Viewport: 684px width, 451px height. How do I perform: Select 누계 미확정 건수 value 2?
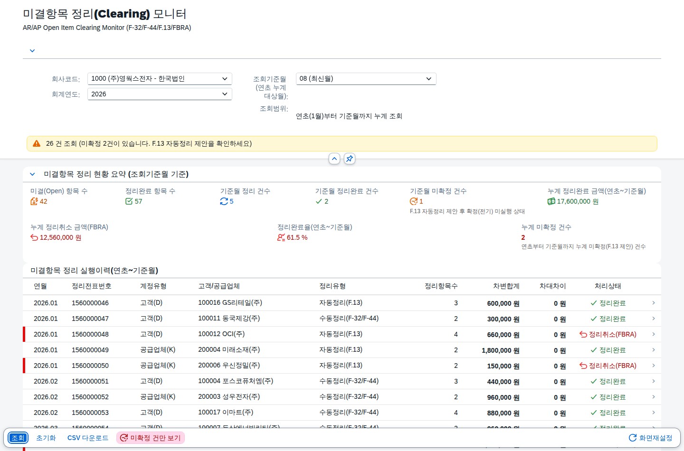click(523, 237)
